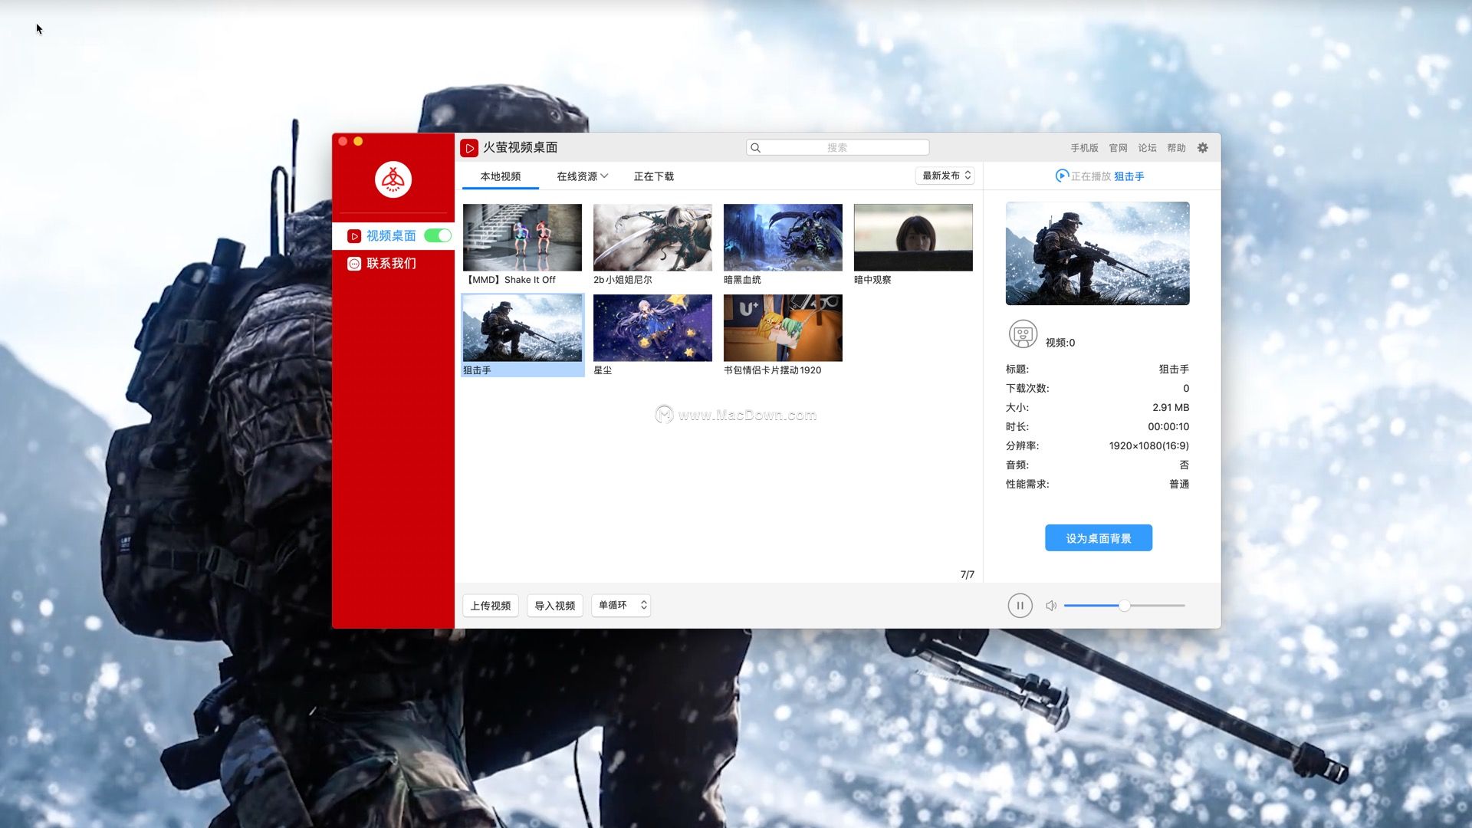Viewport: 1472px width, 828px height.
Task: Click the firefly logo in the sidebar
Action: click(x=393, y=180)
